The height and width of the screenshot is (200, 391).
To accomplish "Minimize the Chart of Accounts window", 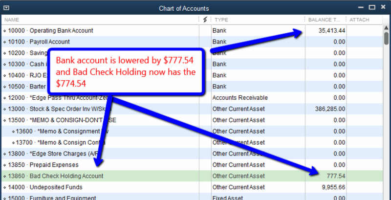I will click(x=360, y=8).
